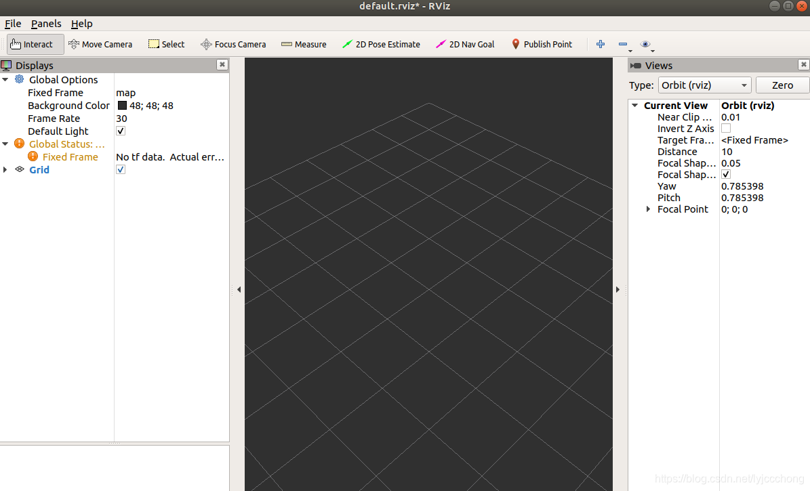Close the Displays panel
The height and width of the screenshot is (491, 810).
(222, 64)
